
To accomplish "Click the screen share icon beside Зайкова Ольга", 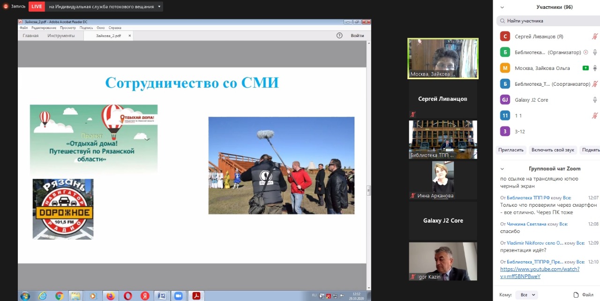I will pos(585,68).
